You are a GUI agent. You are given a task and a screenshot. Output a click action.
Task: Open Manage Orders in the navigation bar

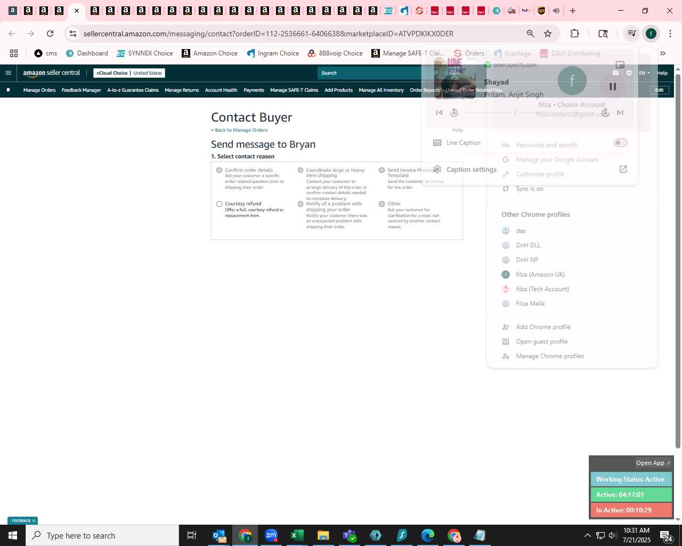(x=39, y=90)
